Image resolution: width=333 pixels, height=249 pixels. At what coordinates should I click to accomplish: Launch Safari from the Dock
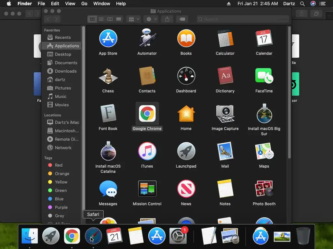pos(93,236)
